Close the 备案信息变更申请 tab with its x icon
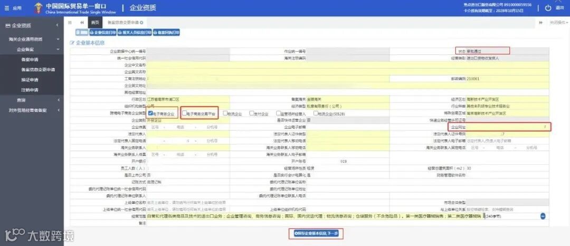Screen dimensions: 570x246 [x=141, y=23]
